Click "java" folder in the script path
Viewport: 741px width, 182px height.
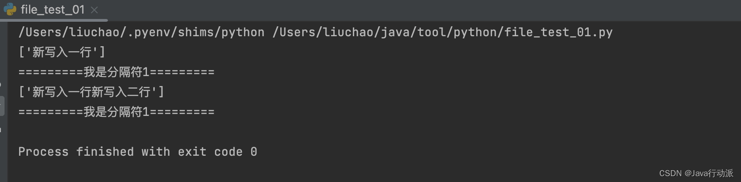click(395, 33)
